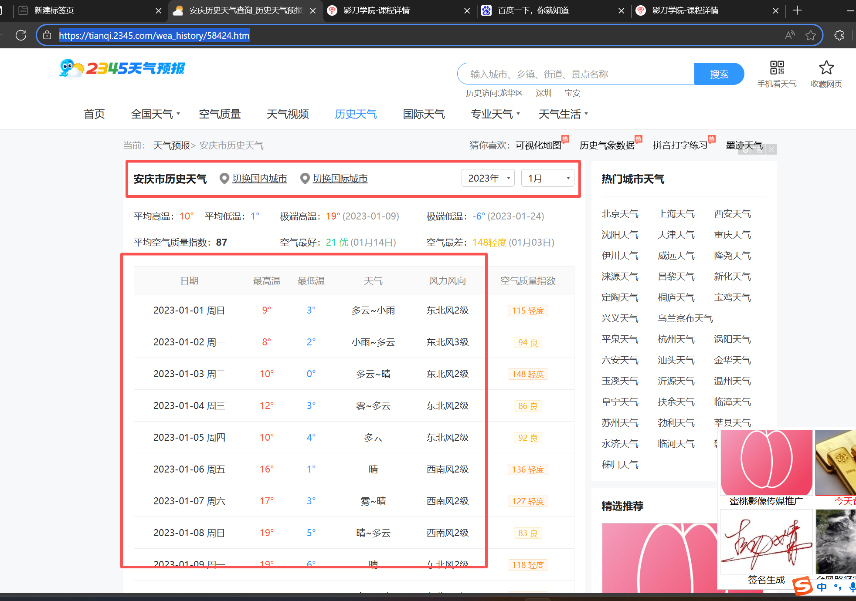Open 杭州天气 in hot cities
The image size is (856, 601).
676,339
